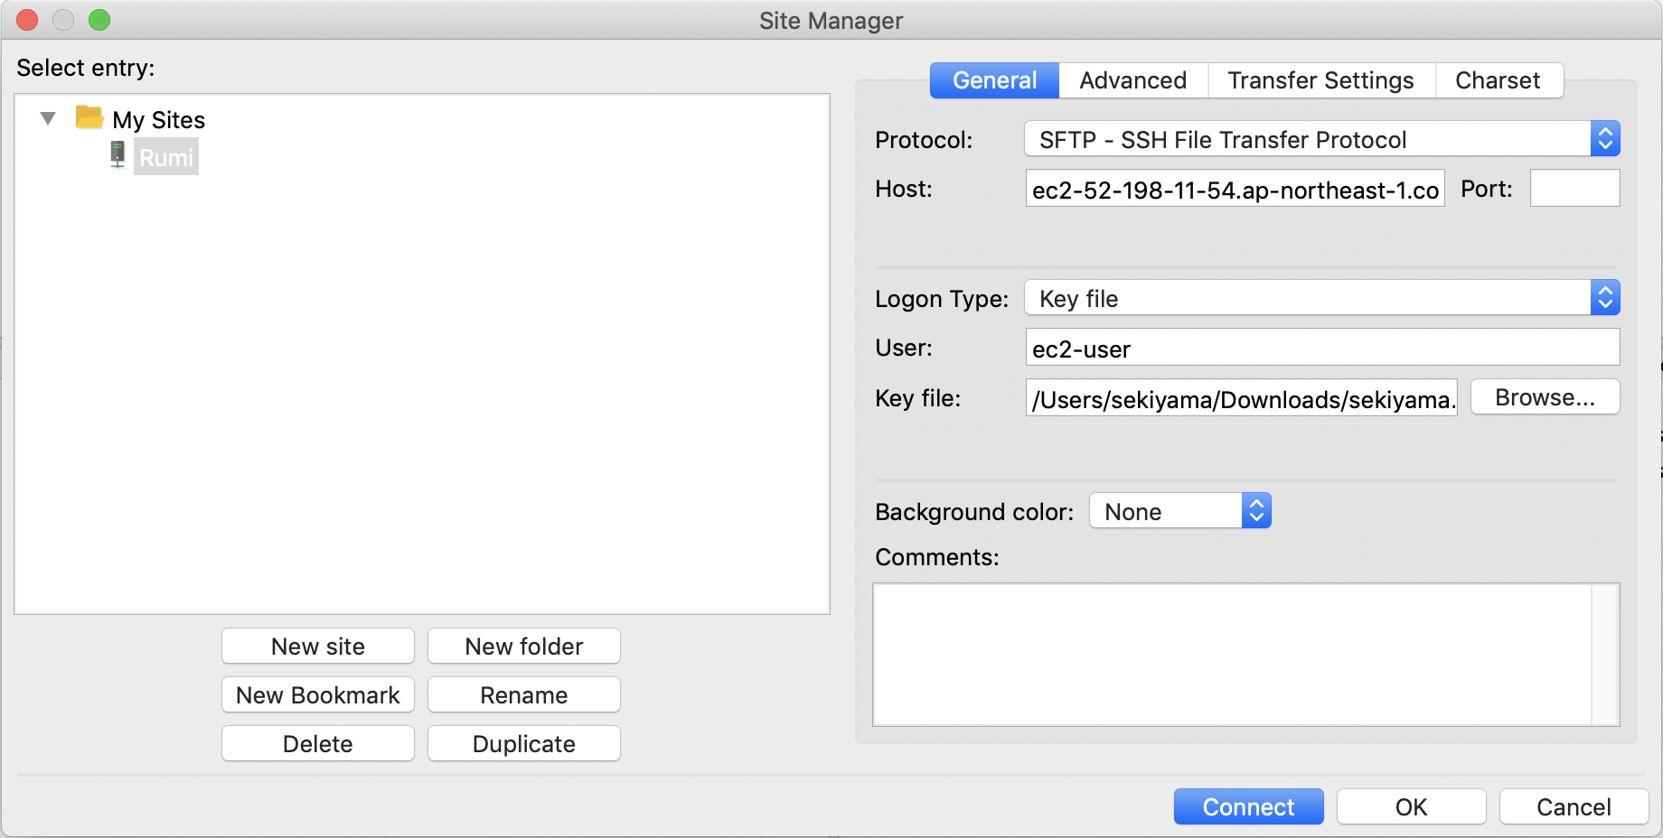Click the My Sites folder icon
Screen dimensions: 1663x838
(x=89, y=117)
